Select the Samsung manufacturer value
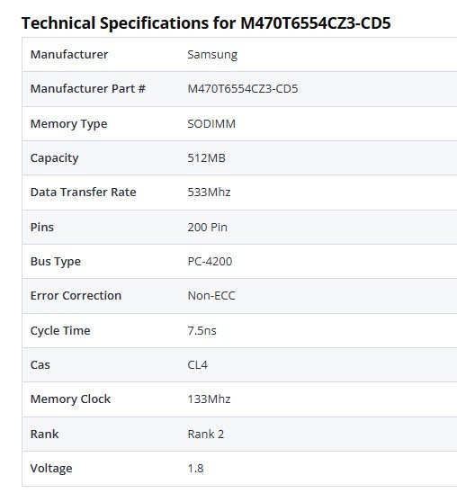The height and width of the screenshot is (493, 457). [212, 55]
